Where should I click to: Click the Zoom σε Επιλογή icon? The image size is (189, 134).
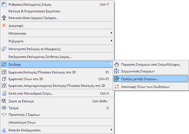[4, 101]
